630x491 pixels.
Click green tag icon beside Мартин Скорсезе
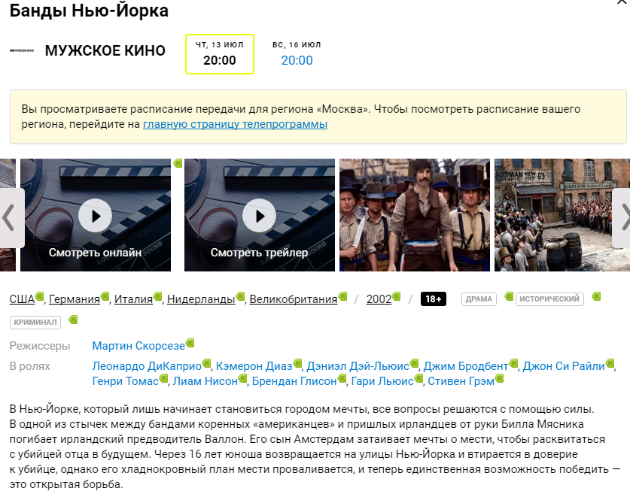click(x=190, y=343)
